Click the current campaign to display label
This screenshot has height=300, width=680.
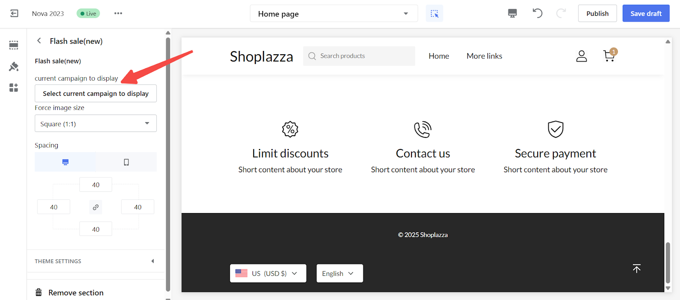tap(76, 79)
